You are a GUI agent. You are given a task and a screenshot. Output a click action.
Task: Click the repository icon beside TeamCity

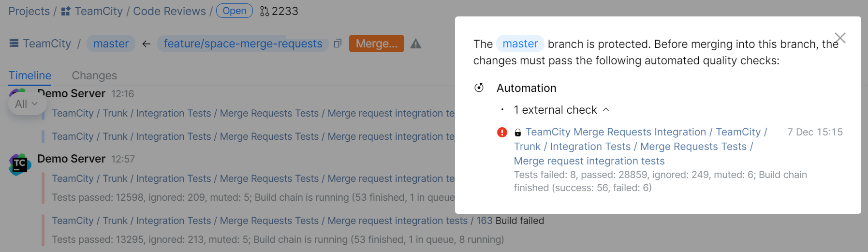click(14, 44)
